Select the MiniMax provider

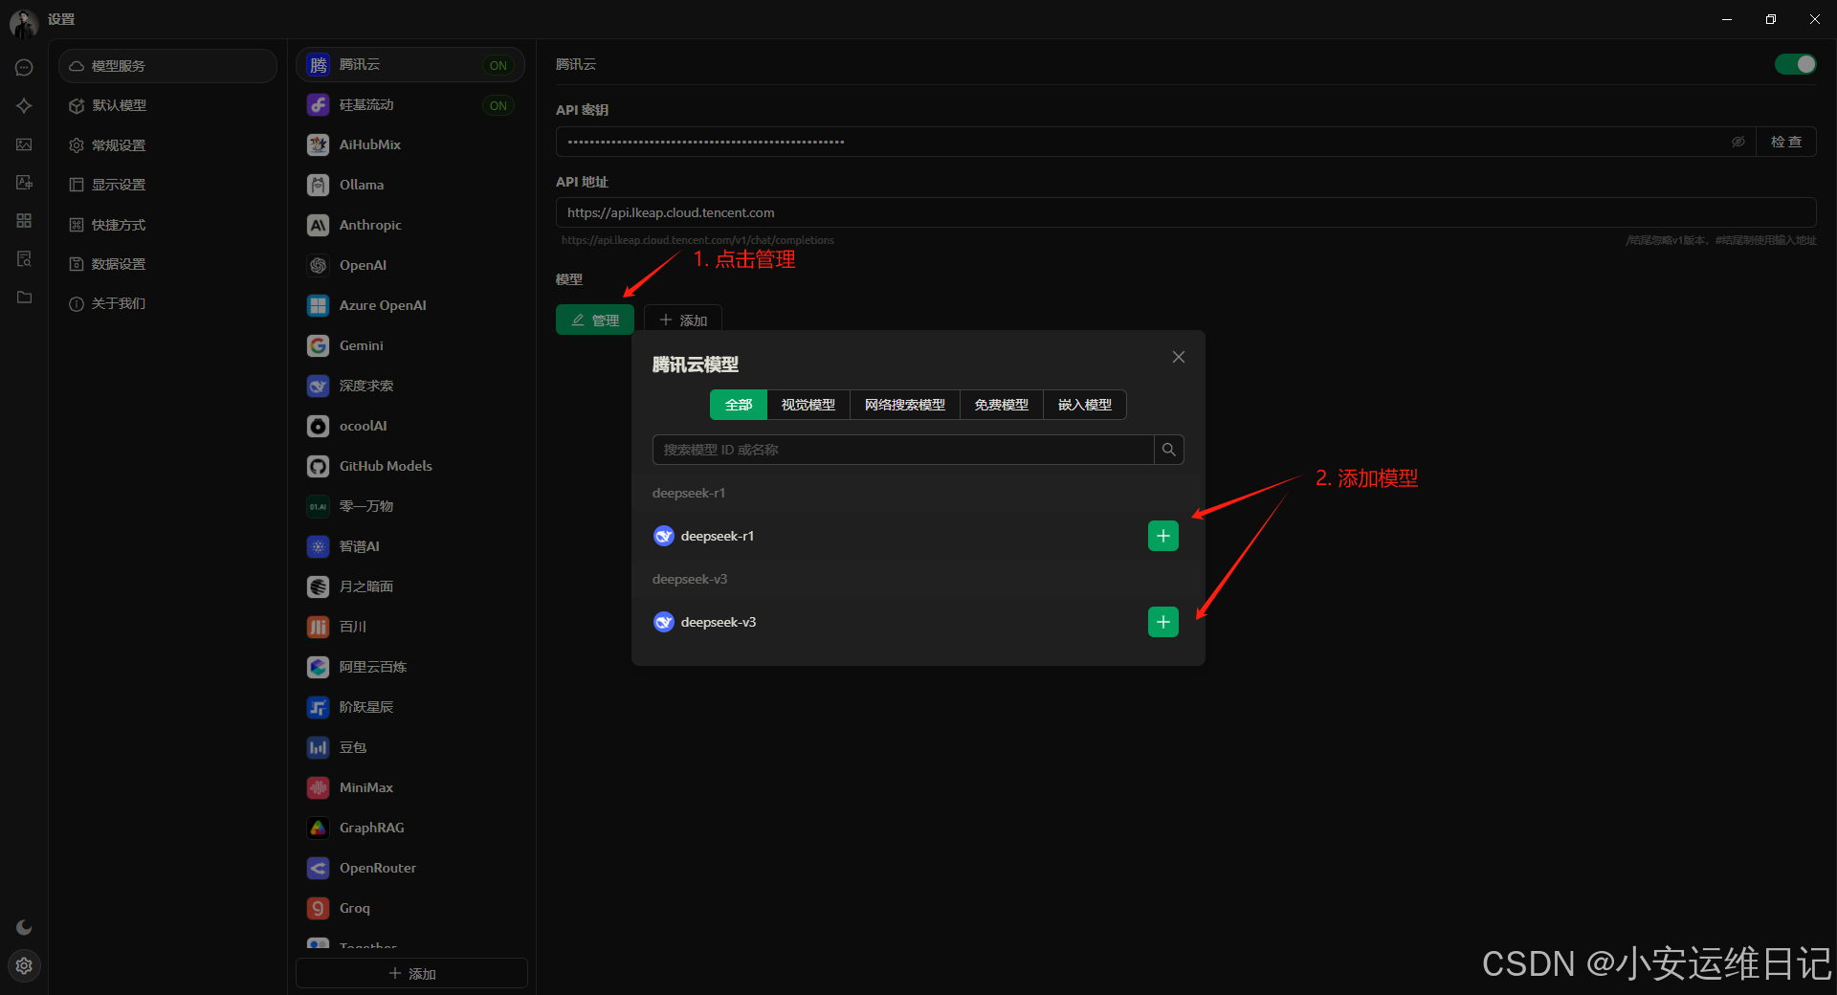[409, 787]
